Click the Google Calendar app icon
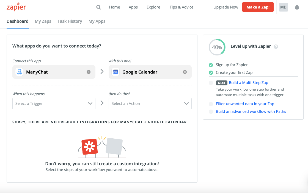This screenshot has height=193, width=308. 116,72
